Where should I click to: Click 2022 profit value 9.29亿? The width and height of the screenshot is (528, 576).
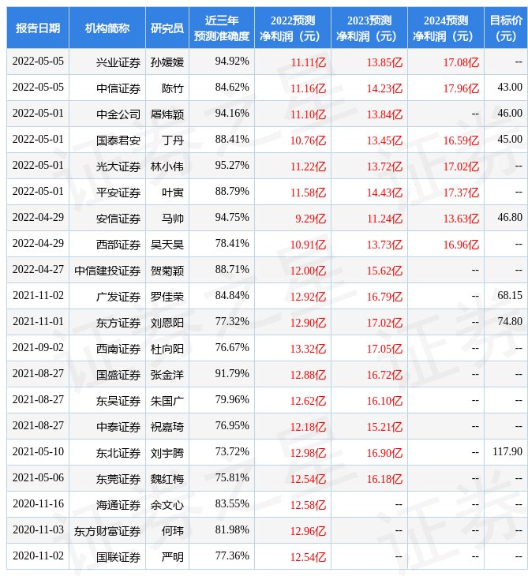coord(311,219)
